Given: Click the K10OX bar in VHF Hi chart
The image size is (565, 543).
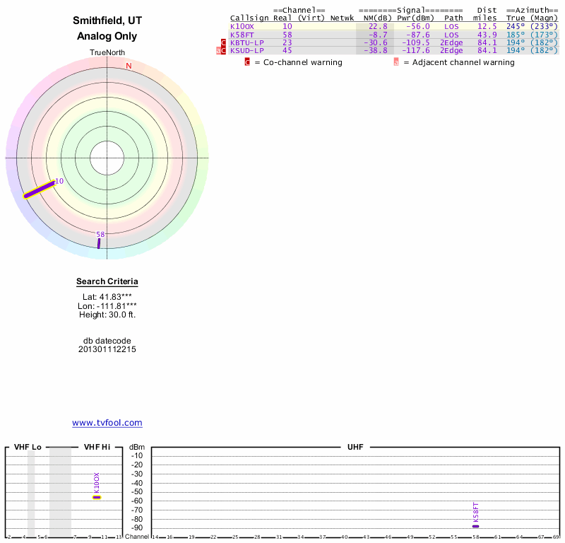Looking at the screenshot, I should (x=97, y=497).
